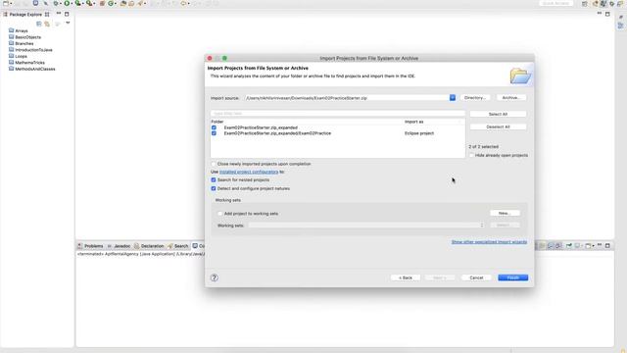This screenshot has width=627, height=353.
Task: Click the External Tools run icon
Action: (x=89, y=3)
